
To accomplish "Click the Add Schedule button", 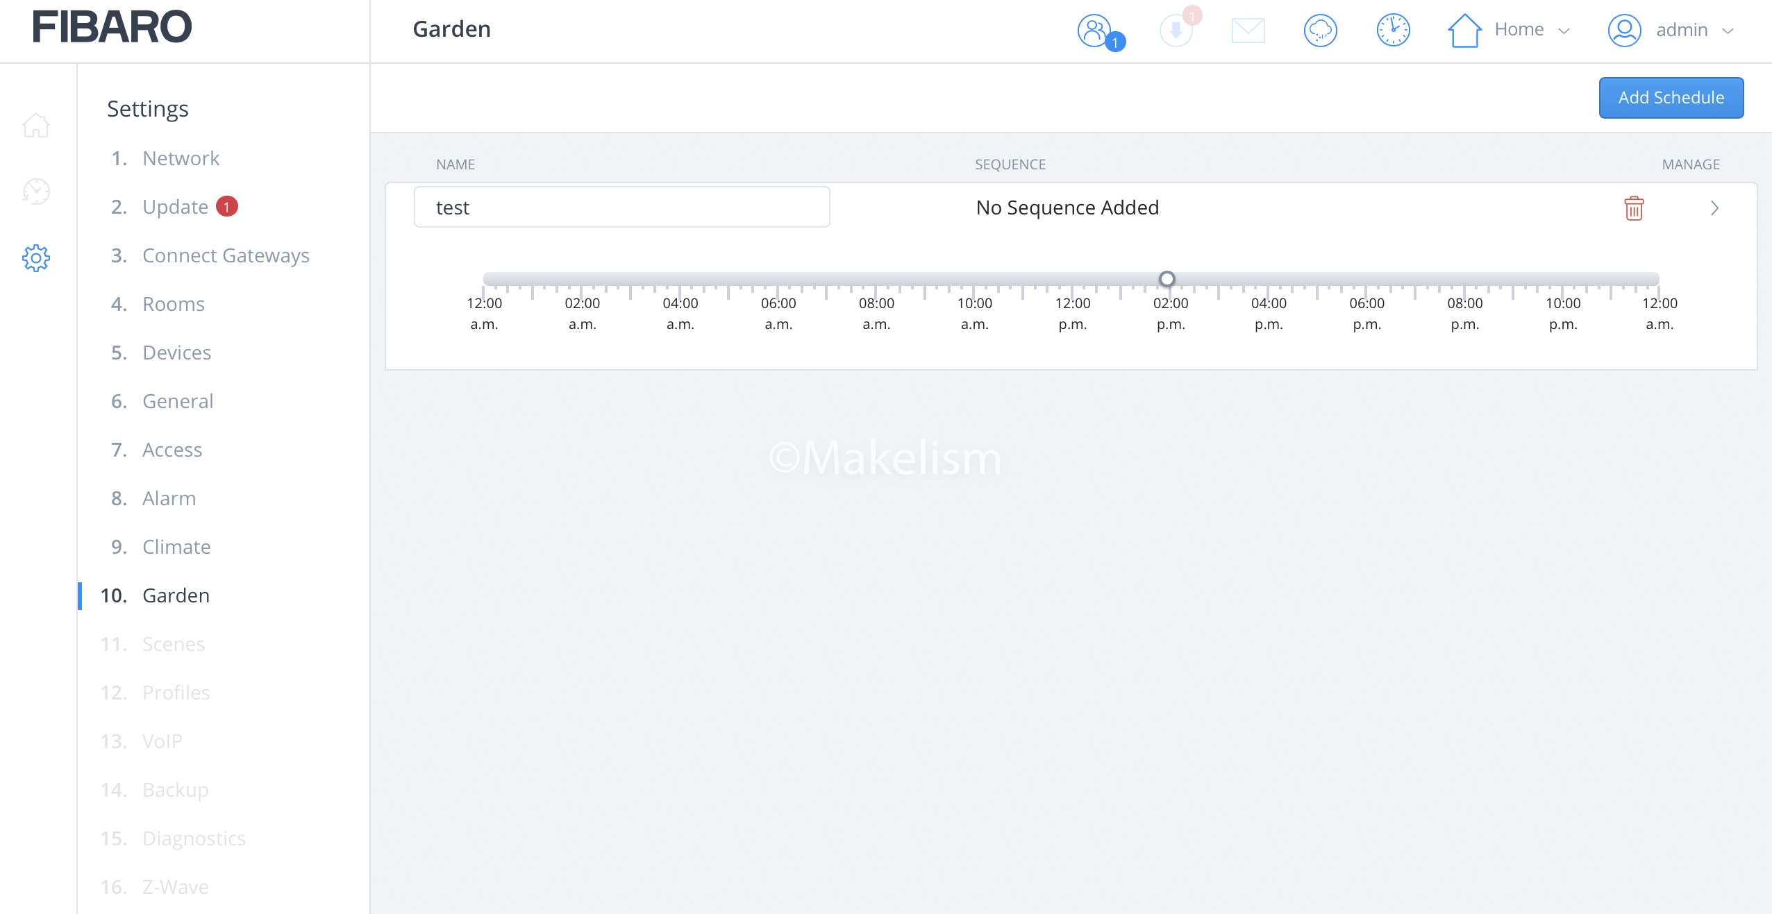I will click(x=1671, y=98).
